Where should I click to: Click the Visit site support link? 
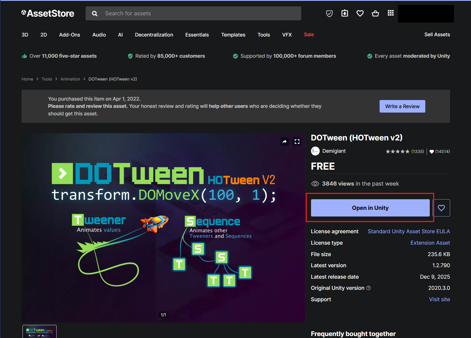tap(439, 300)
